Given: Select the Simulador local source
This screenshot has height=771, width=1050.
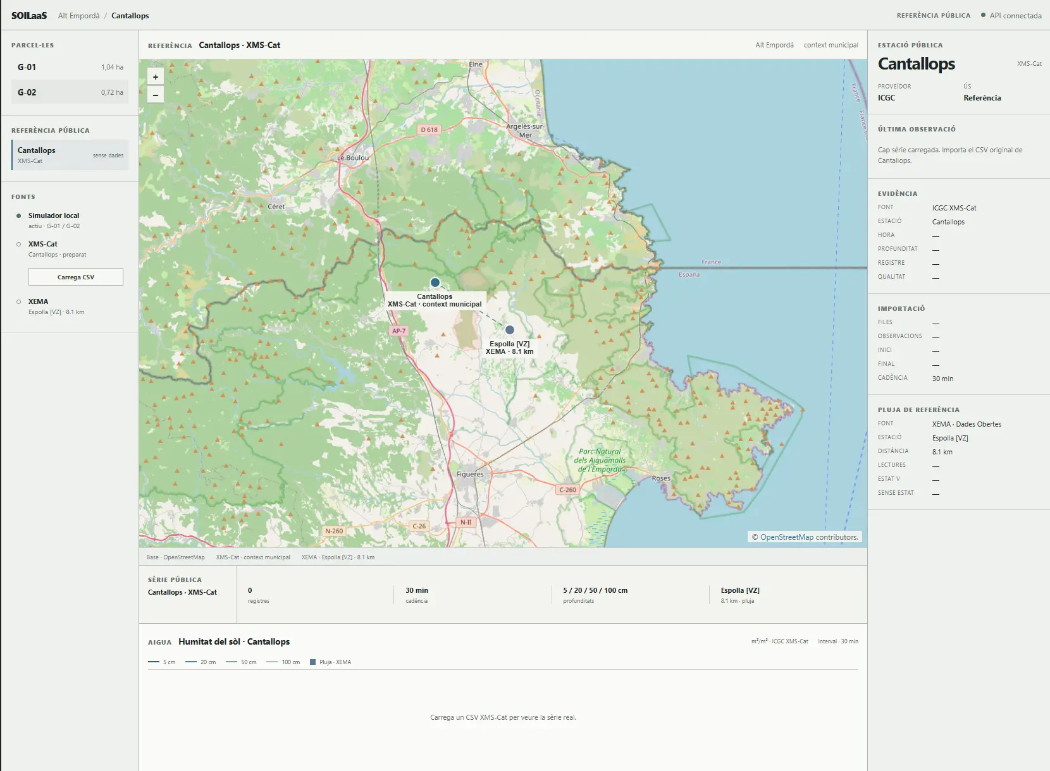Looking at the screenshot, I should pos(70,221).
